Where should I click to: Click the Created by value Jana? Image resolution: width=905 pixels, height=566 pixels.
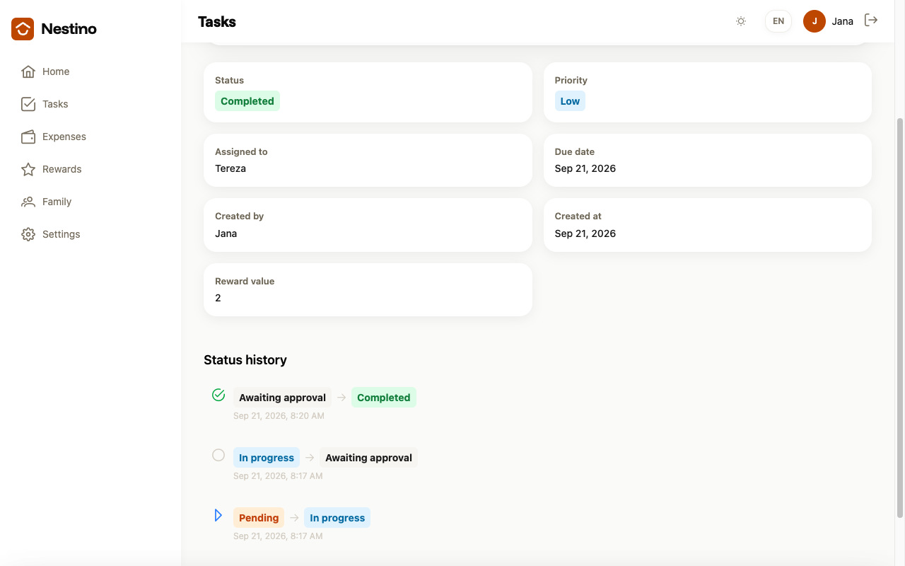point(226,233)
